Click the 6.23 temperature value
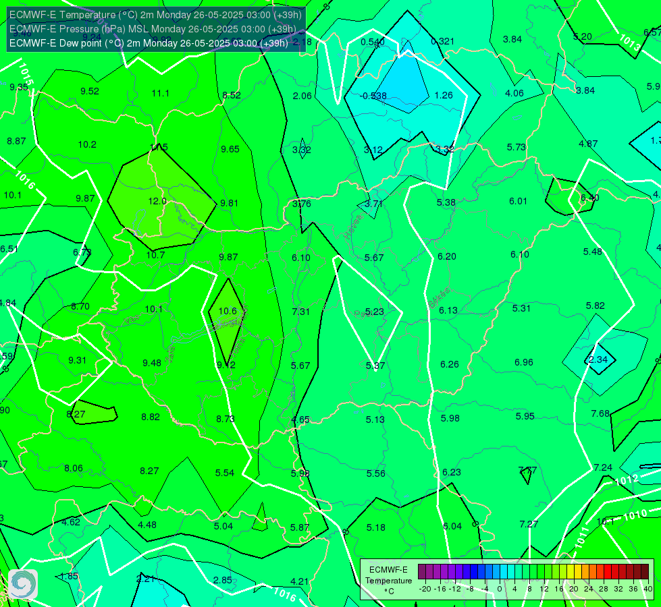Viewport: 661px width, 607px height. (452, 472)
